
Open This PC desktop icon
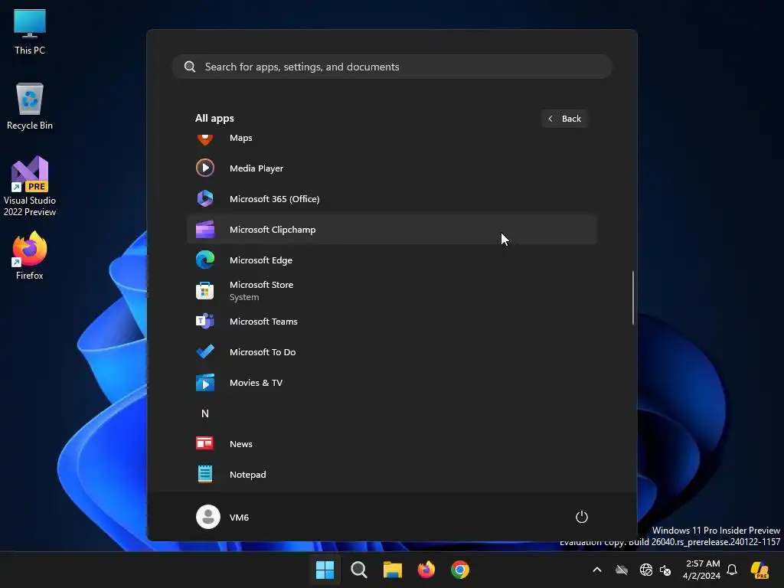pos(30,32)
